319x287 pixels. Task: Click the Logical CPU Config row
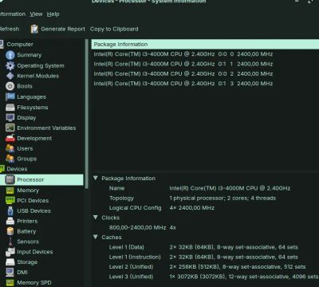pos(205,208)
